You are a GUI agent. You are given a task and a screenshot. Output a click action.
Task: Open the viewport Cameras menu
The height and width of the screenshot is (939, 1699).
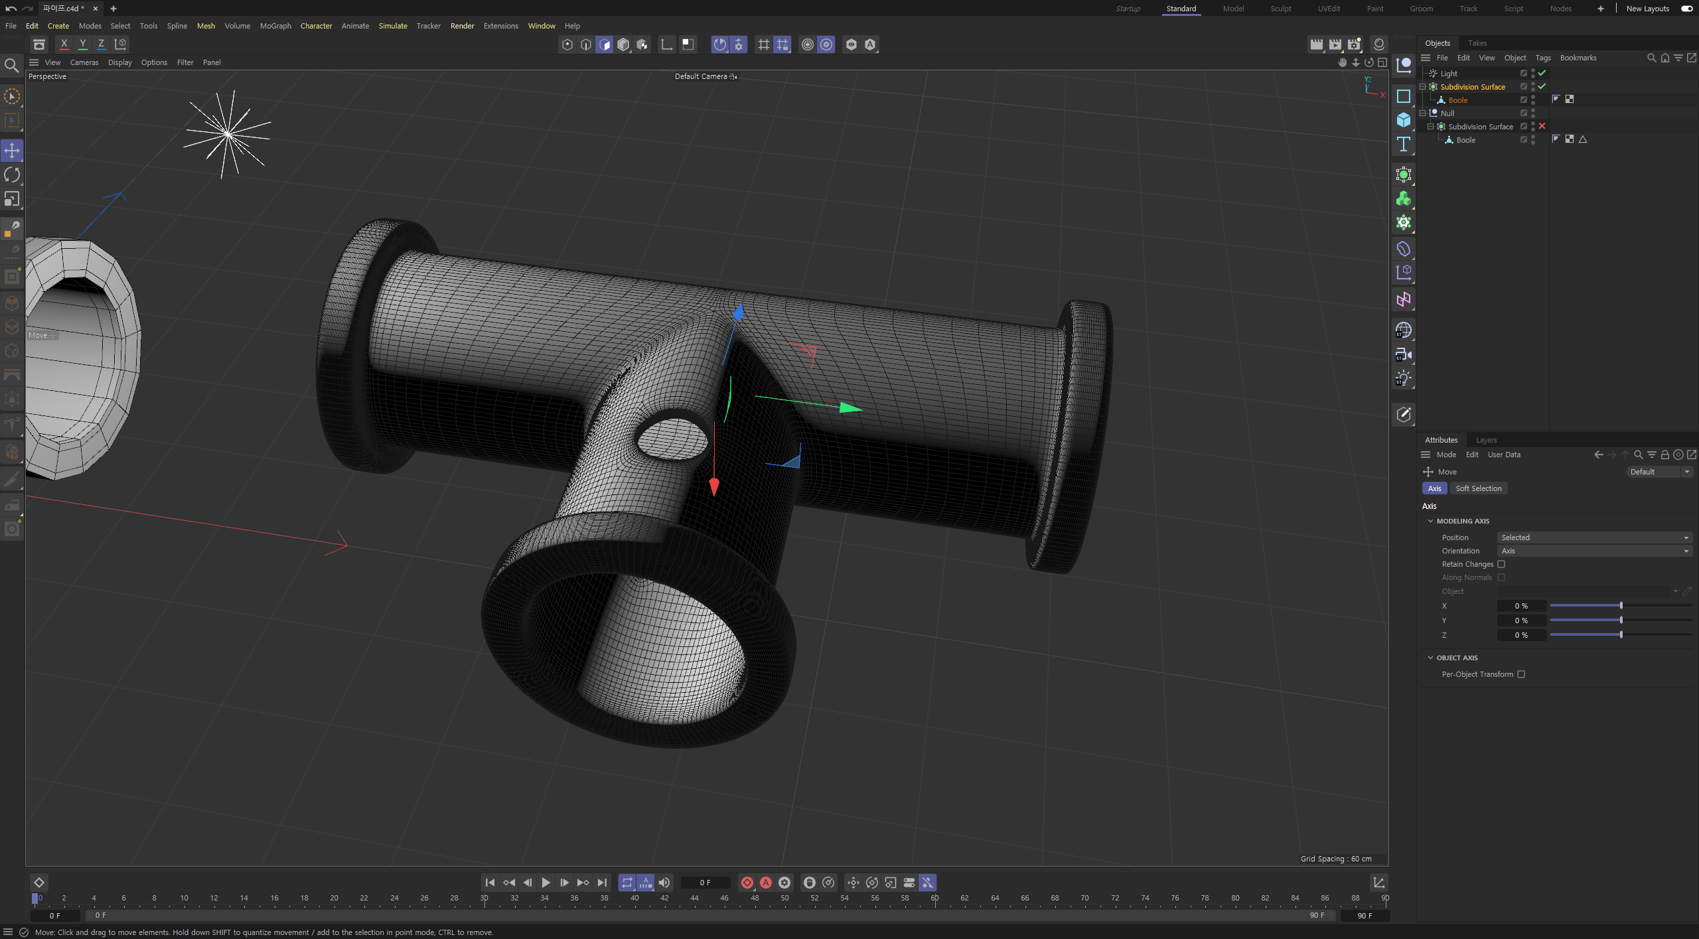pos(84,62)
